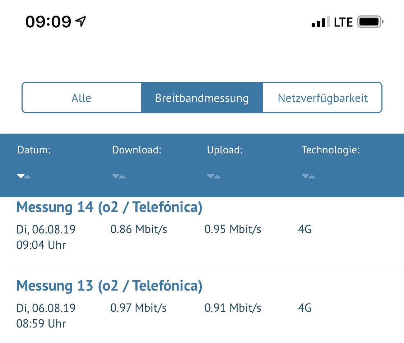Sort by the Upload column header
The image size is (404, 343).
pyautogui.click(x=225, y=150)
